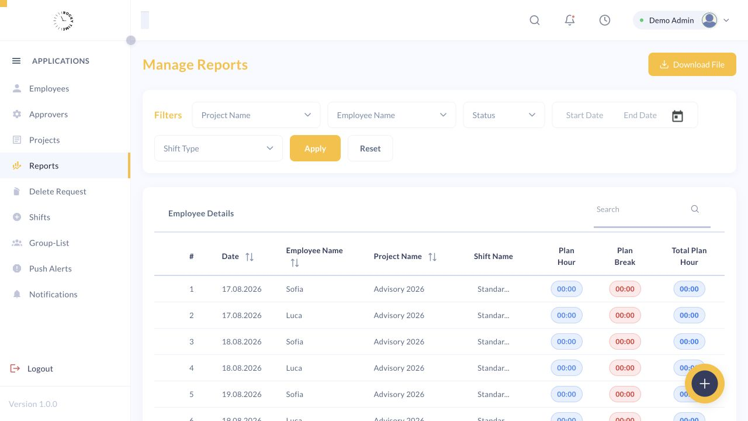
Task: Click the Total Plan Hour column header
Action: click(689, 257)
